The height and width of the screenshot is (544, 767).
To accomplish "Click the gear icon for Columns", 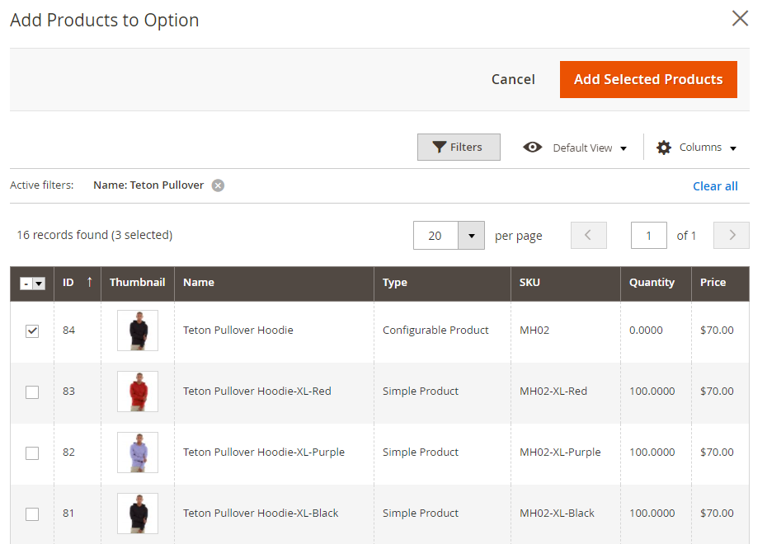I will 664,148.
